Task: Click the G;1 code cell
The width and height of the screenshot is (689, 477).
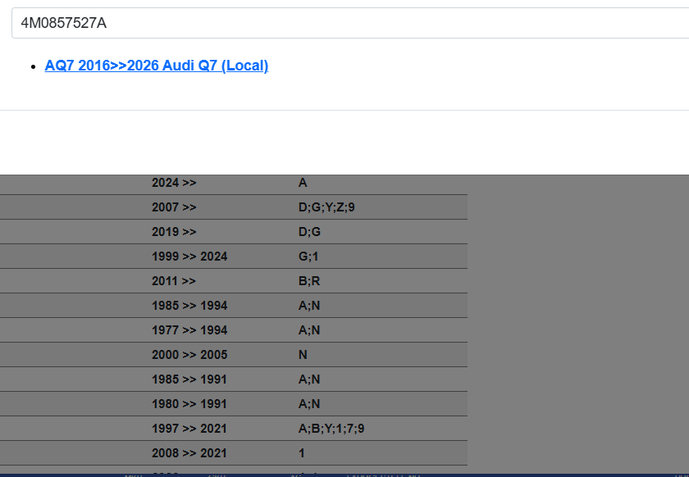Action: [x=308, y=257]
